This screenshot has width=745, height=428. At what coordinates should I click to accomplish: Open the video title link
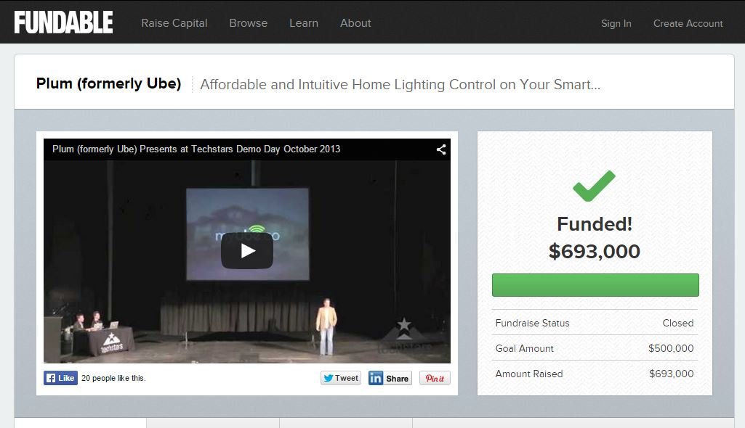[x=196, y=149]
